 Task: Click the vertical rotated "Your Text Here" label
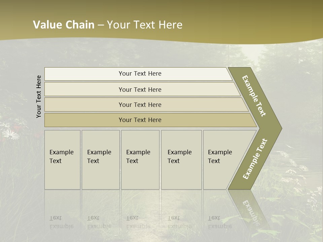pyautogui.click(x=39, y=96)
